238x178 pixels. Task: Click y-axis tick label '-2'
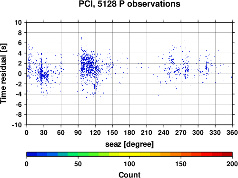(x=19, y=84)
